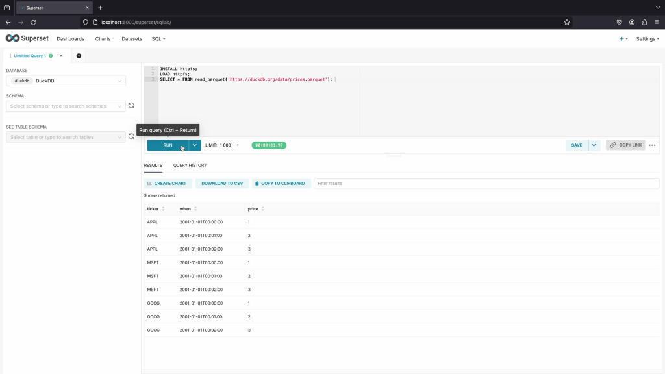665x374 pixels.
Task: Click the Superset logo
Action: 27,38
